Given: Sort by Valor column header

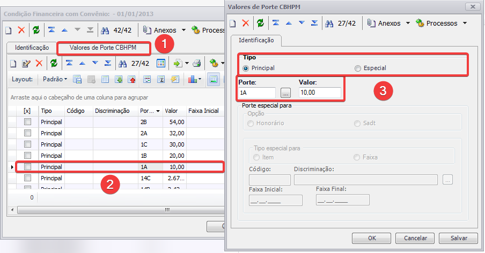Looking at the screenshot, I should (x=174, y=111).
